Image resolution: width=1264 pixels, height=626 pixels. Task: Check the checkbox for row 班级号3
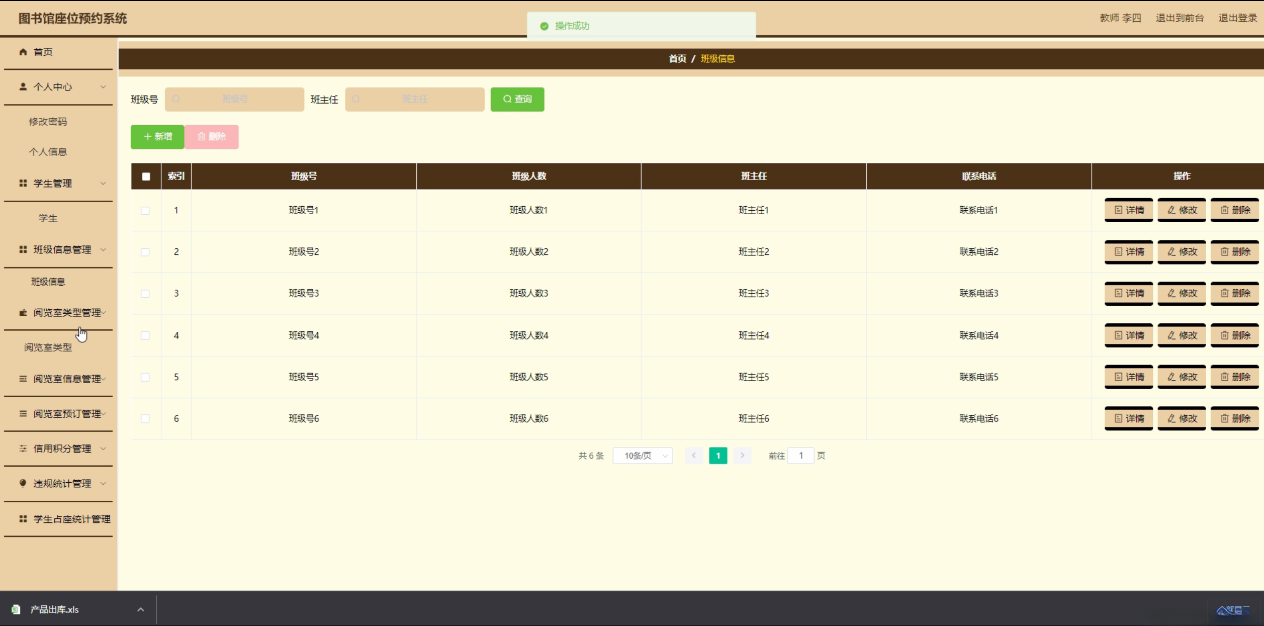[x=145, y=294]
